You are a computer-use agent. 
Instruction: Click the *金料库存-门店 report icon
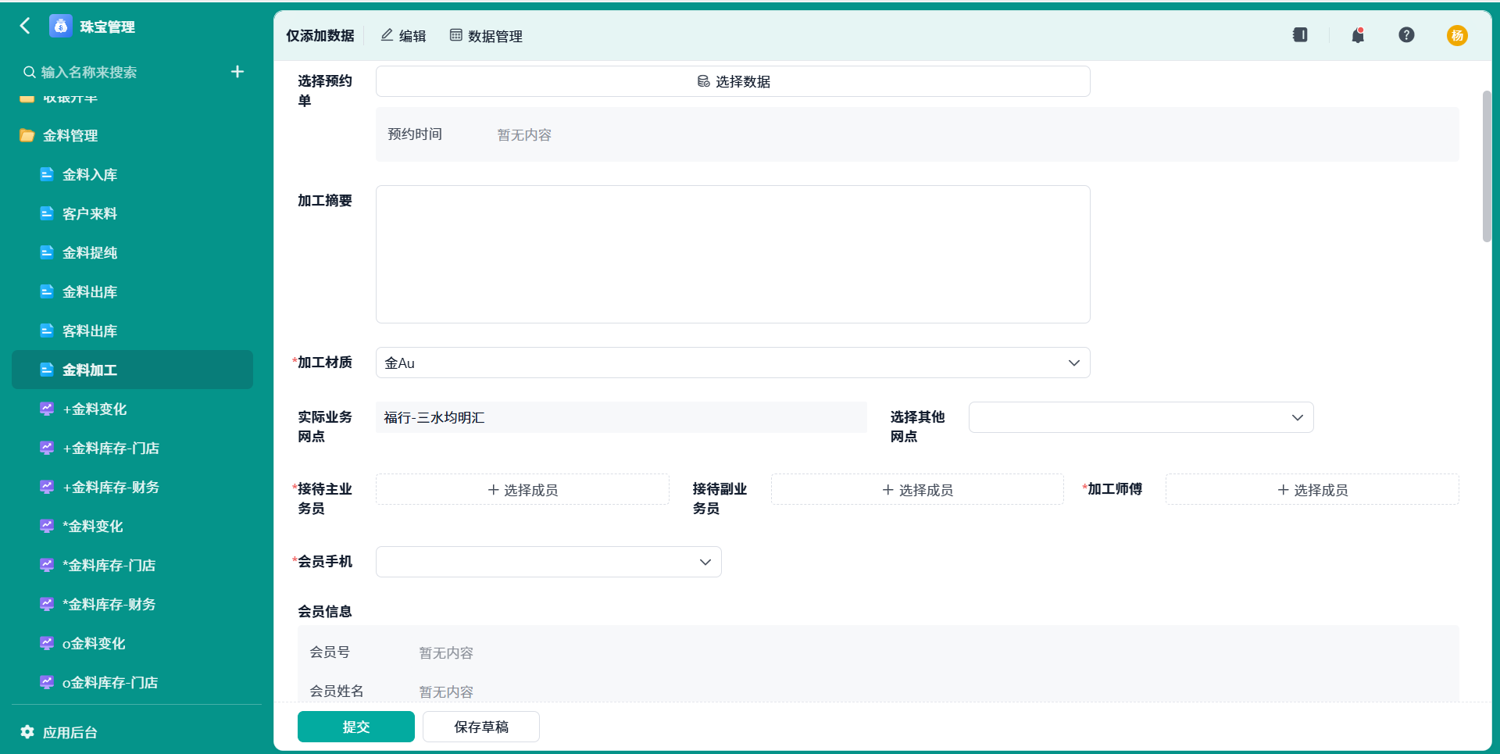pyautogui.click(x=47, y=565)
